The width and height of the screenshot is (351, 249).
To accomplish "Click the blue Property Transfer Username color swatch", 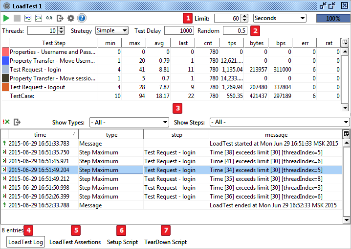I will pos(5,61).
